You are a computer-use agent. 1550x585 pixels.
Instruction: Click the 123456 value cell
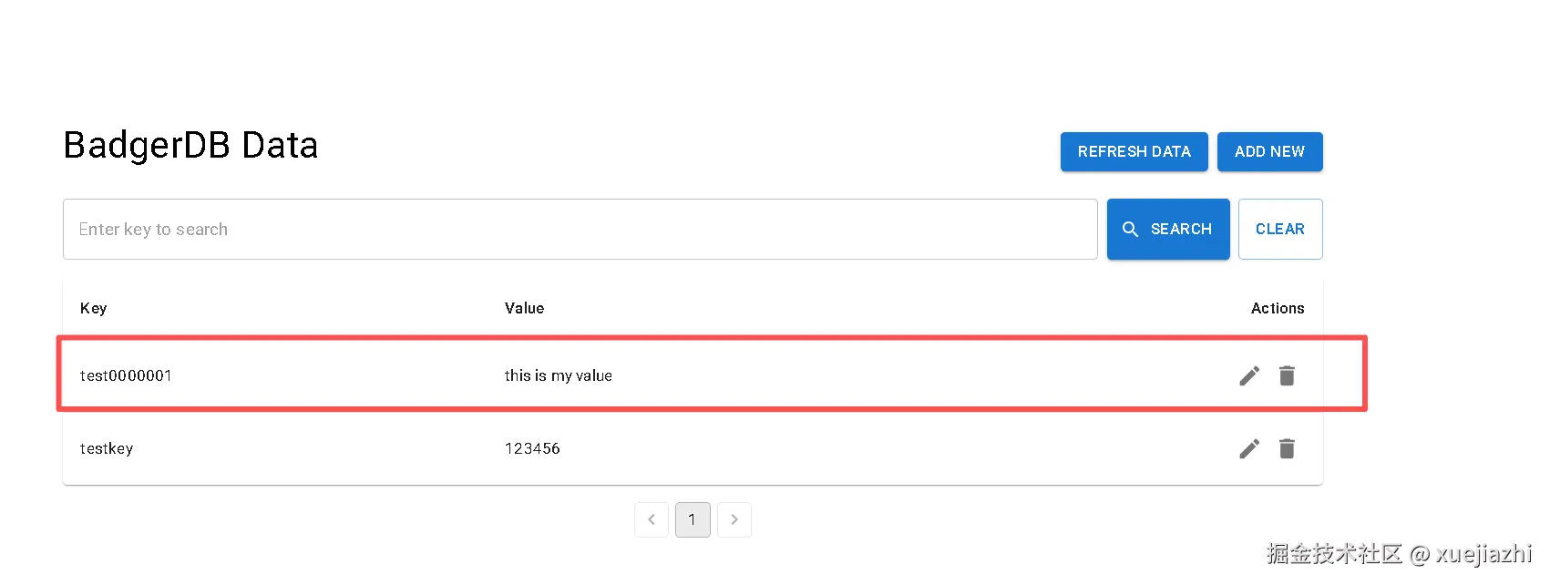click(532, 448)
